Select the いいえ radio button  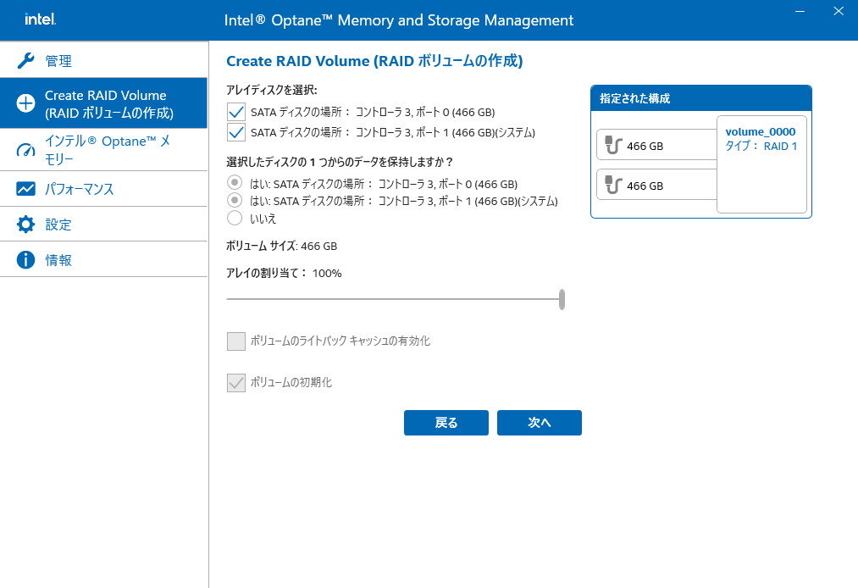(x=235, y=218)
